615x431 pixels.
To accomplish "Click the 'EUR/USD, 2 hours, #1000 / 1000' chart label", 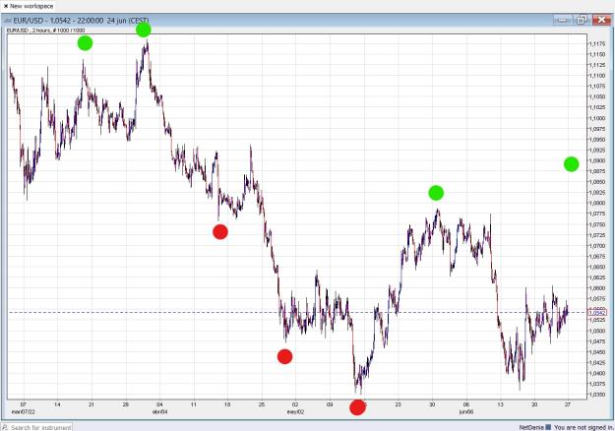I will [45, 31].
